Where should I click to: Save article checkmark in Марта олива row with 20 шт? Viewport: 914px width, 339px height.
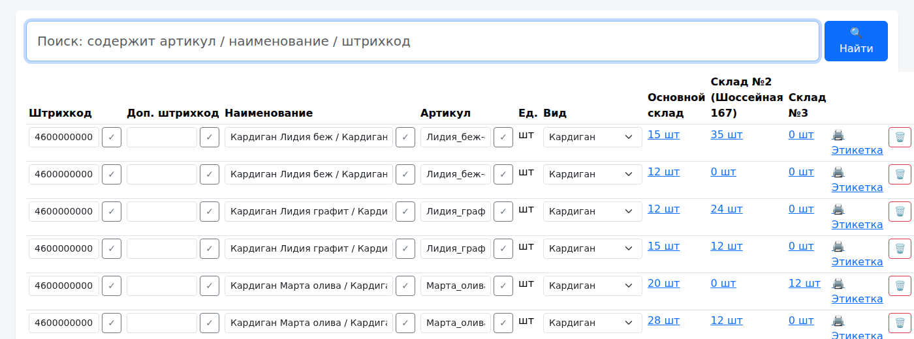(x=503, y=286)
